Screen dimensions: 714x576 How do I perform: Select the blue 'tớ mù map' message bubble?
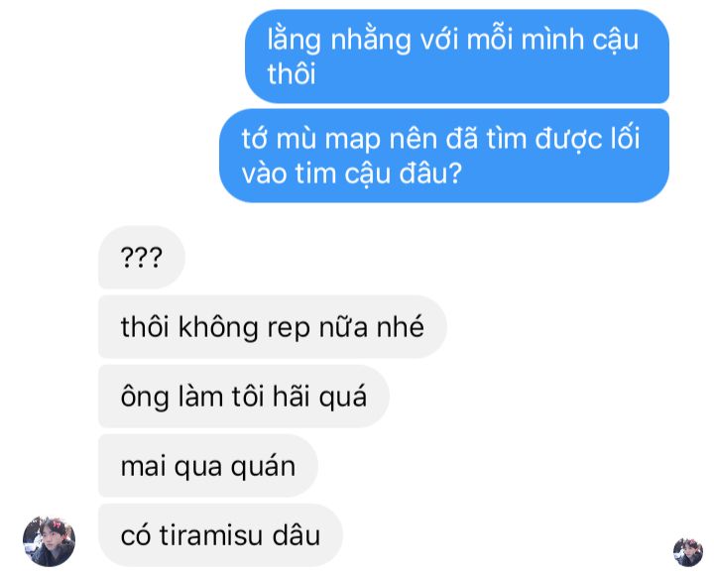[x=444, y=156]
